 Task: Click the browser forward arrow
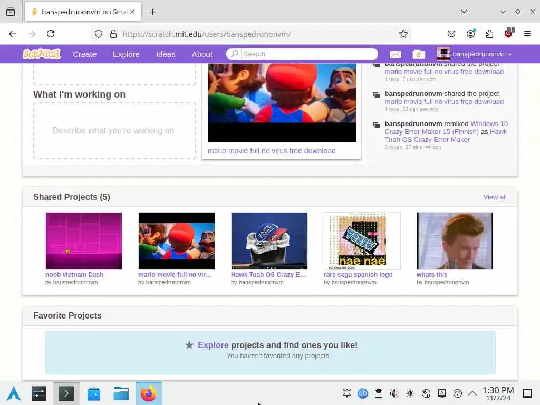click(32, 34)
